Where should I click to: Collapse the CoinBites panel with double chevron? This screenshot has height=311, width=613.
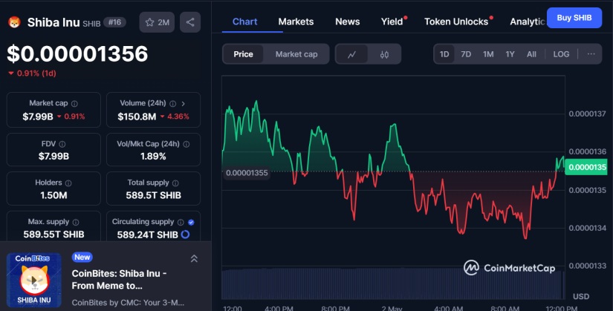tap(194, 258)
